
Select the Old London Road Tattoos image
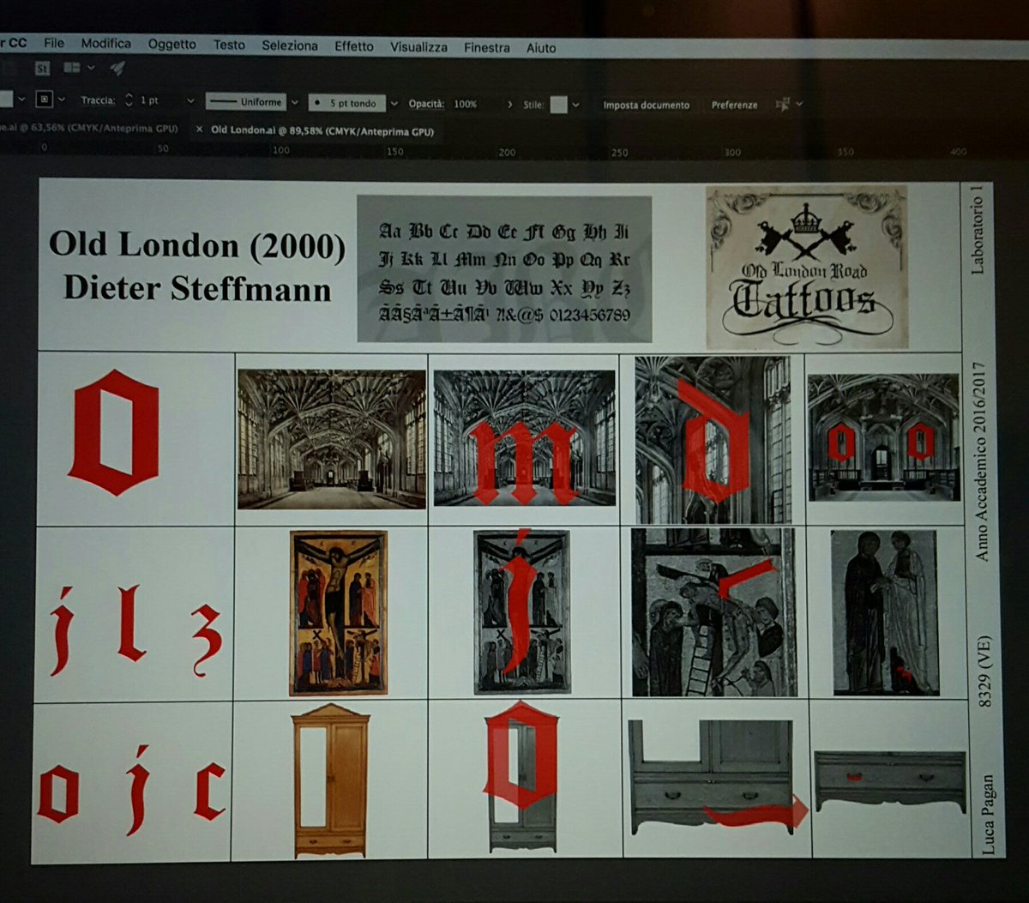coord(806,268)
